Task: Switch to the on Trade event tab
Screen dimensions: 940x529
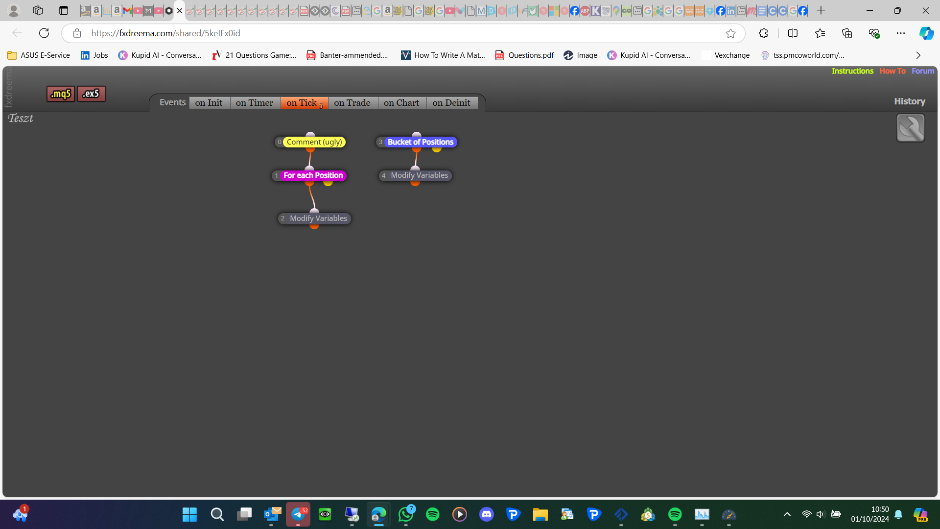Action: point(352,103)
